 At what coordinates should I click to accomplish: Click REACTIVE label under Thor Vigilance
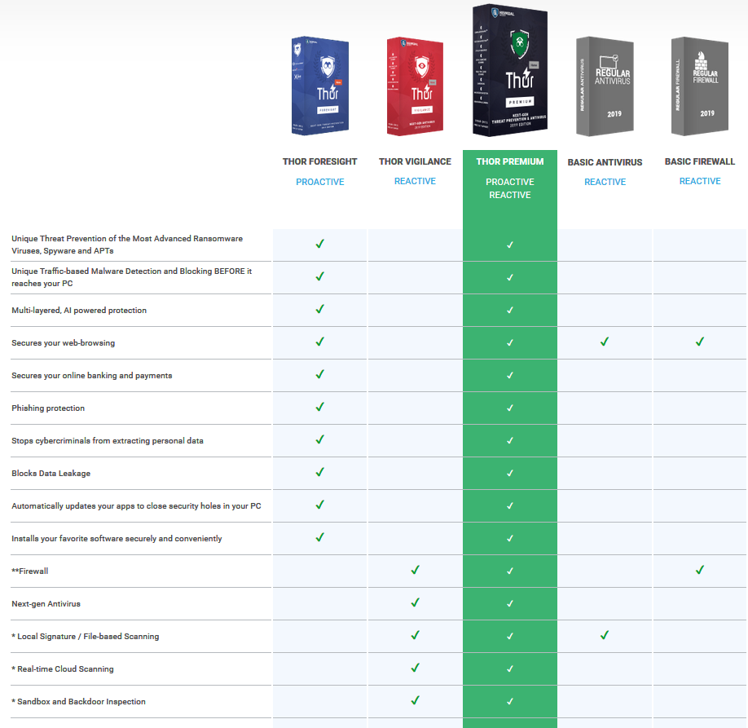click(x=415, y=181)
